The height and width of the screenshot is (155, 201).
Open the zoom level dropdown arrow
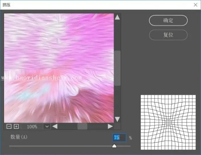[x=47, y=127]
